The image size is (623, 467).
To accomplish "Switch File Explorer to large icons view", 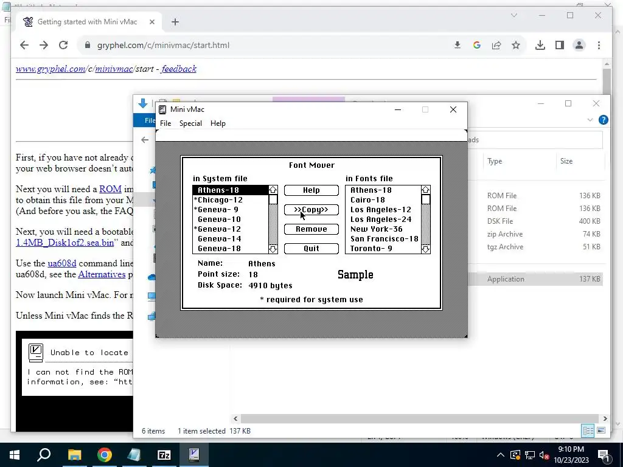I will (601, 431).
